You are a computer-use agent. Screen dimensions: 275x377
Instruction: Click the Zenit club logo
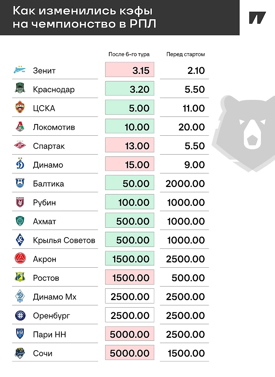click(20, 70)
